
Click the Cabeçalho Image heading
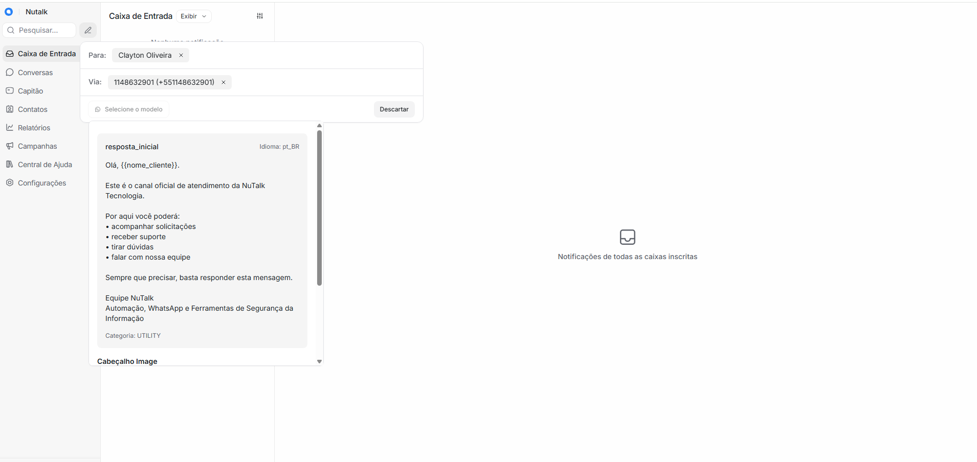pos(127,361)
